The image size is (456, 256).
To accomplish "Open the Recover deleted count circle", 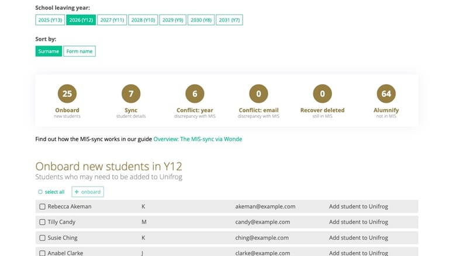I will click(x=322, y=94).
